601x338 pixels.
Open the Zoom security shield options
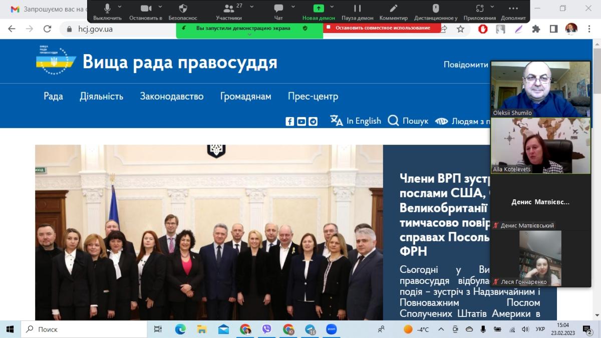pos(183,9)
